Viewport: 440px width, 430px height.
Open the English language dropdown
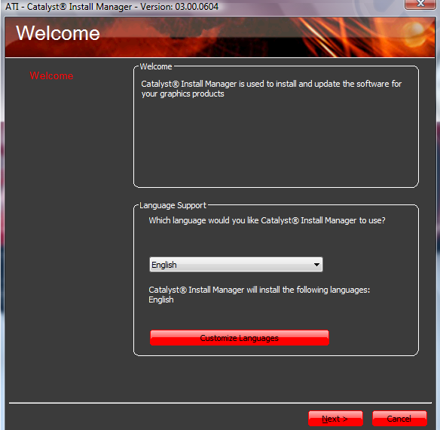236,265
